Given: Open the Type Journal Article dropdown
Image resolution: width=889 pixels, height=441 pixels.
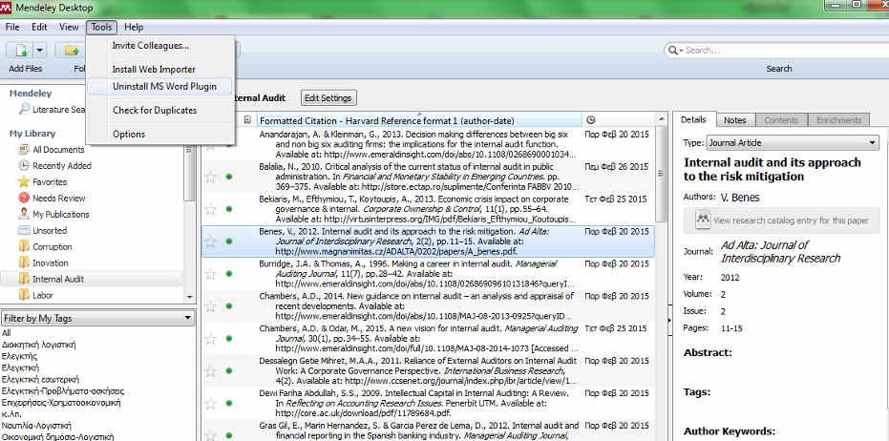Looking at the screenshot, I should (x=793, y=143).
